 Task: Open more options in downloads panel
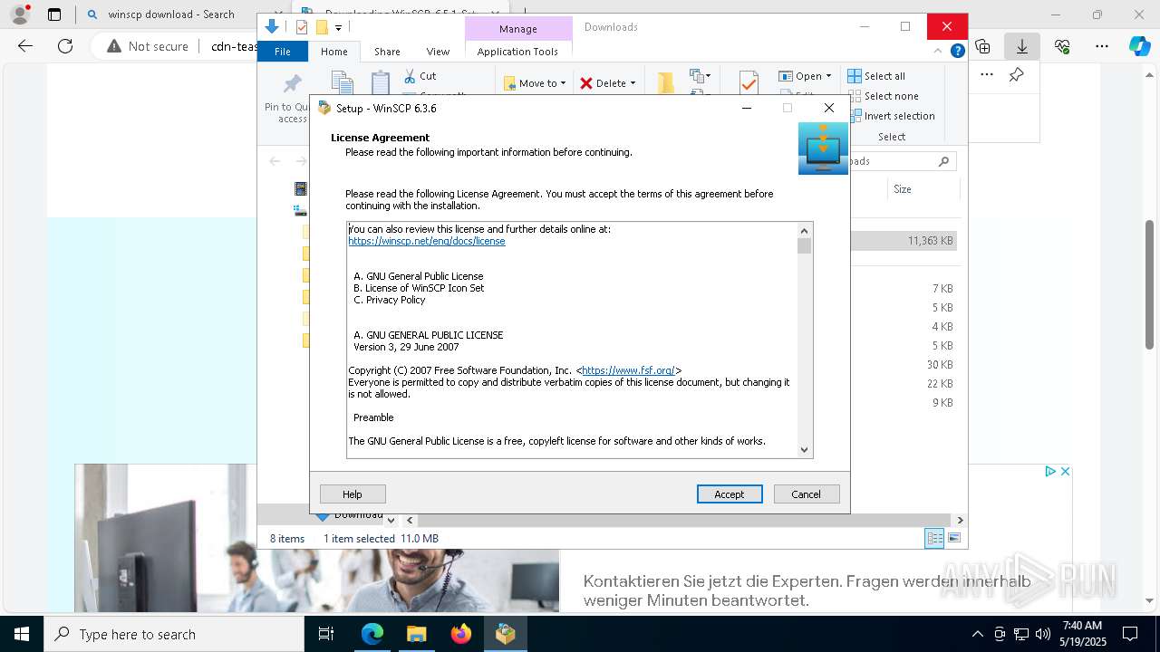pyautogui.click(x=987, y=75)
